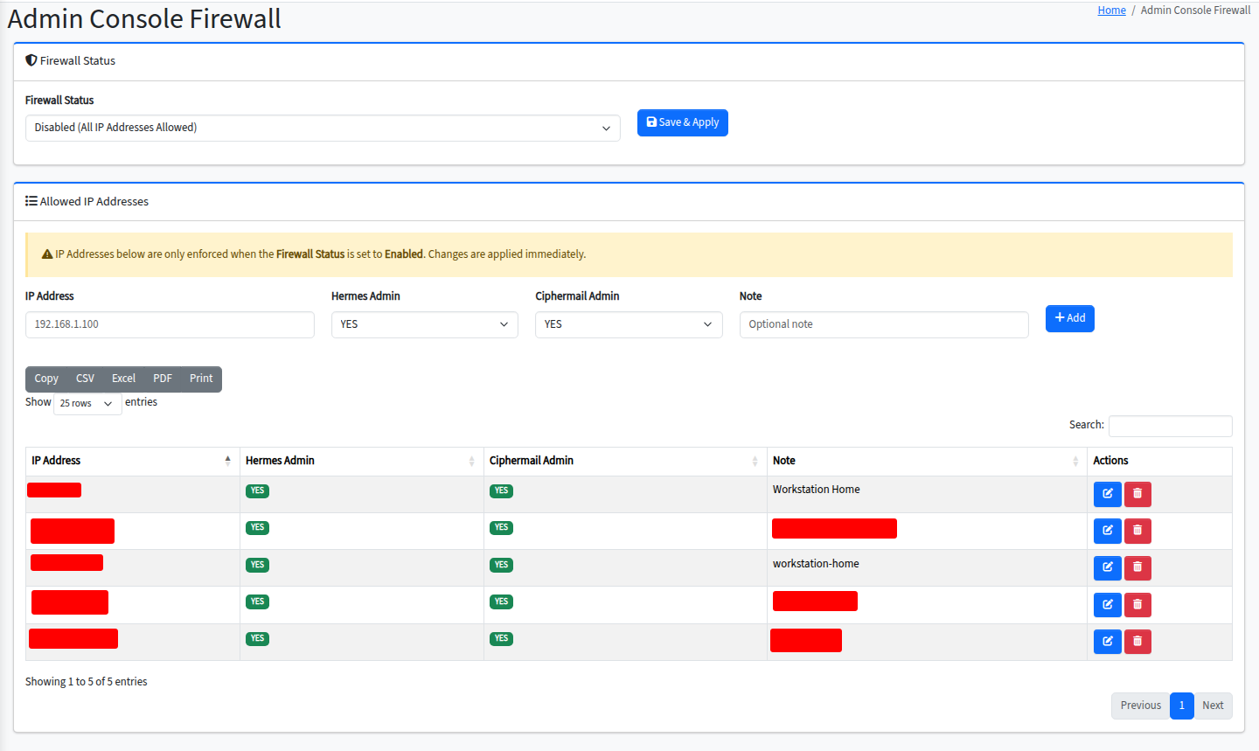Print the allowed IP table
1259x751 pixels.
coord(201,379)
